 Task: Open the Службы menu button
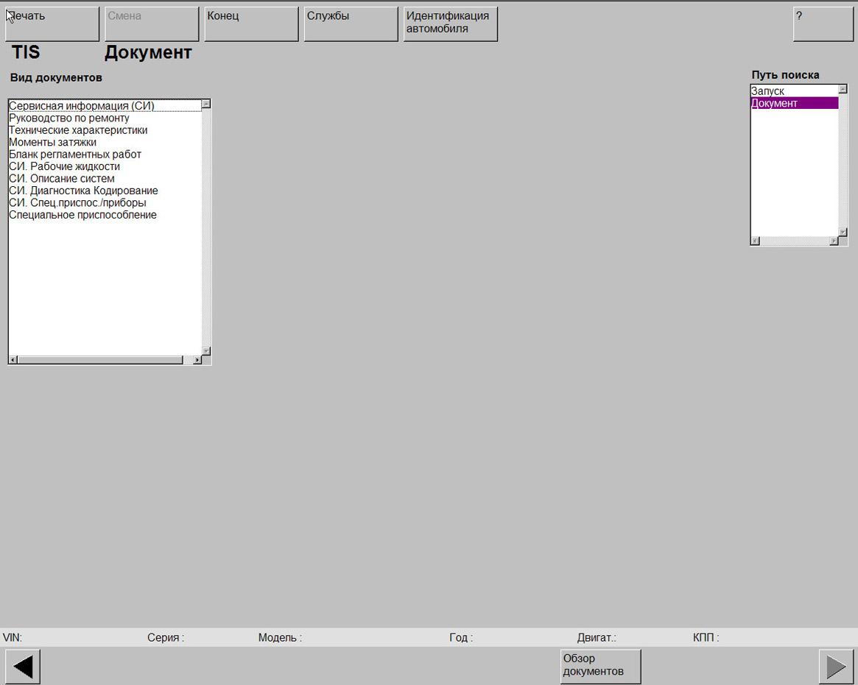pyautogui.click(x=351, y=24)
